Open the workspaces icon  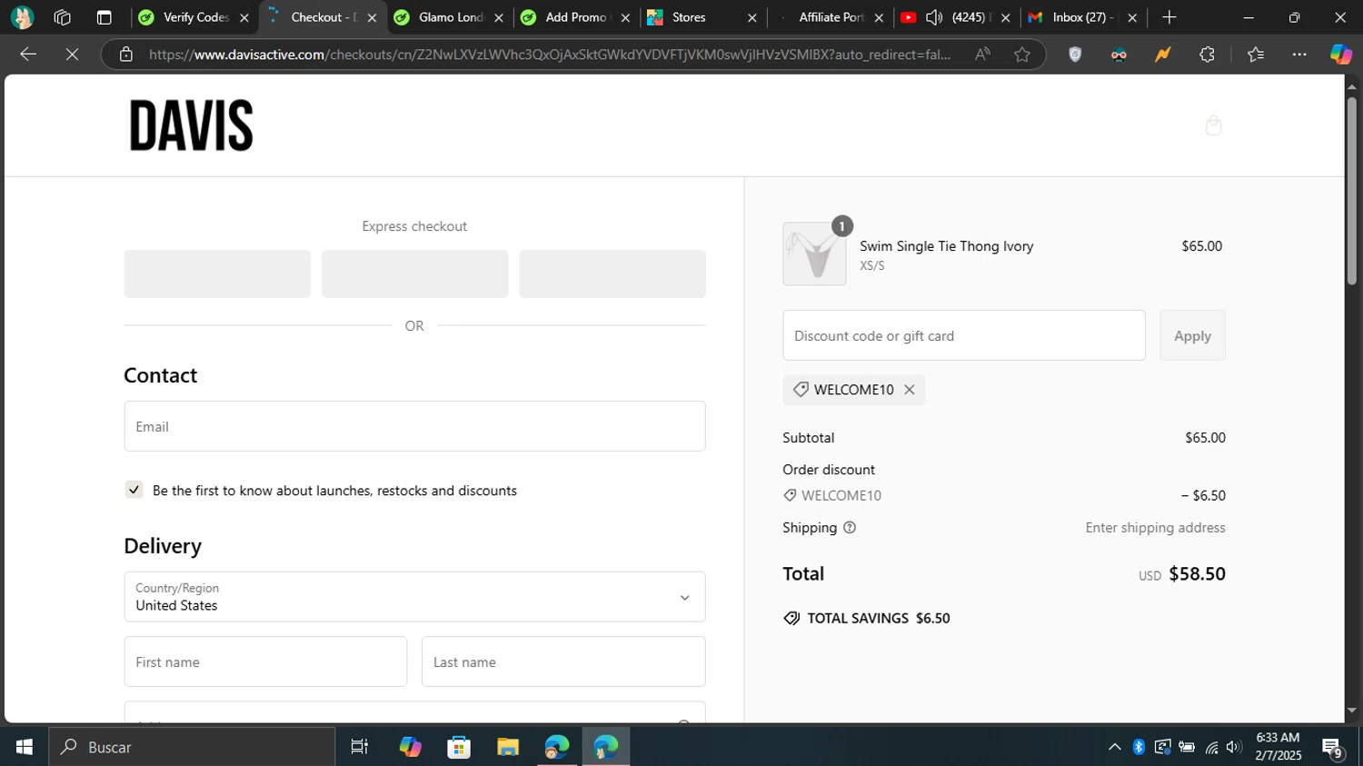(63, 17)
